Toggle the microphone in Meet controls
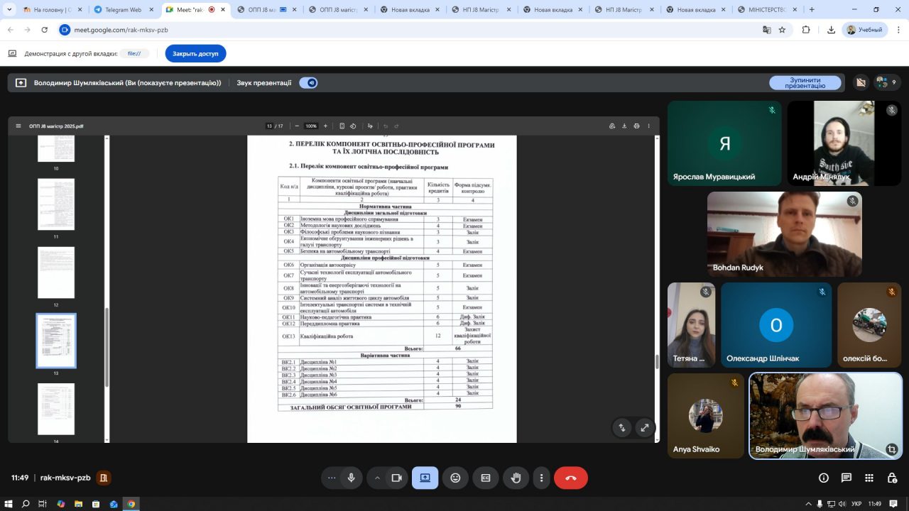 (351, 478)
